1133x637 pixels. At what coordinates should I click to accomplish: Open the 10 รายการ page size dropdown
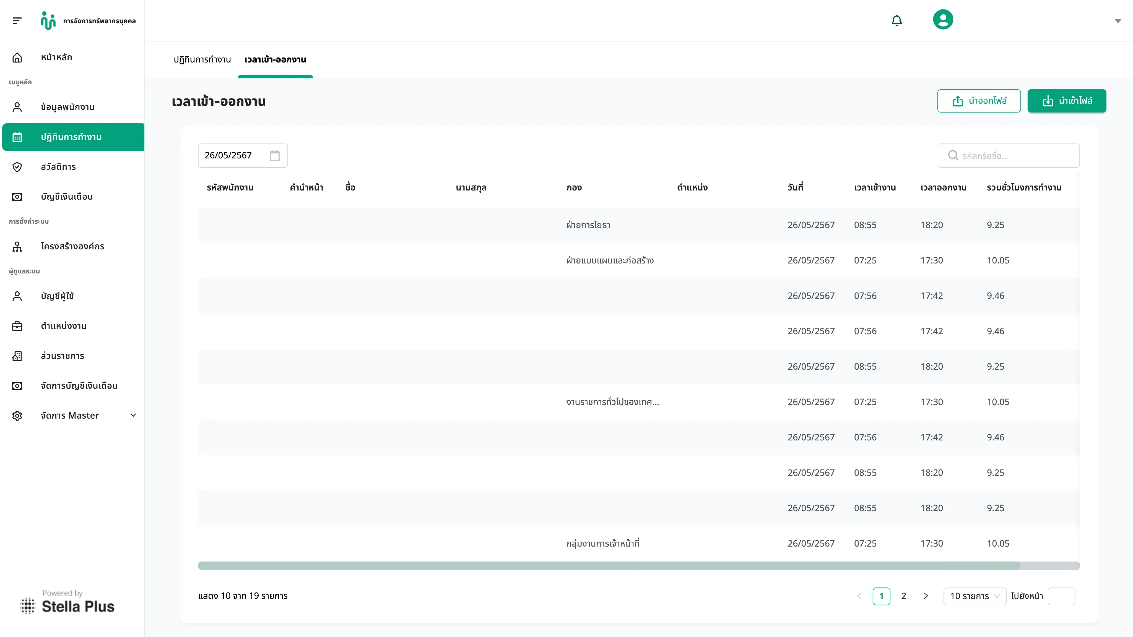(975, 596)
